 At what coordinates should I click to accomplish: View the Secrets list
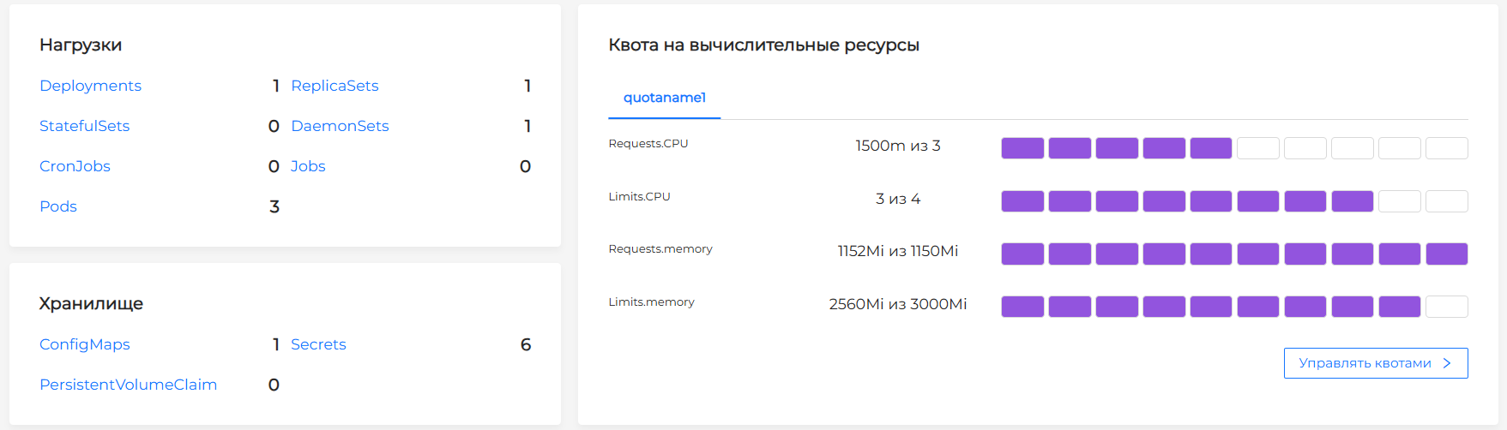(x=318, y=344)
